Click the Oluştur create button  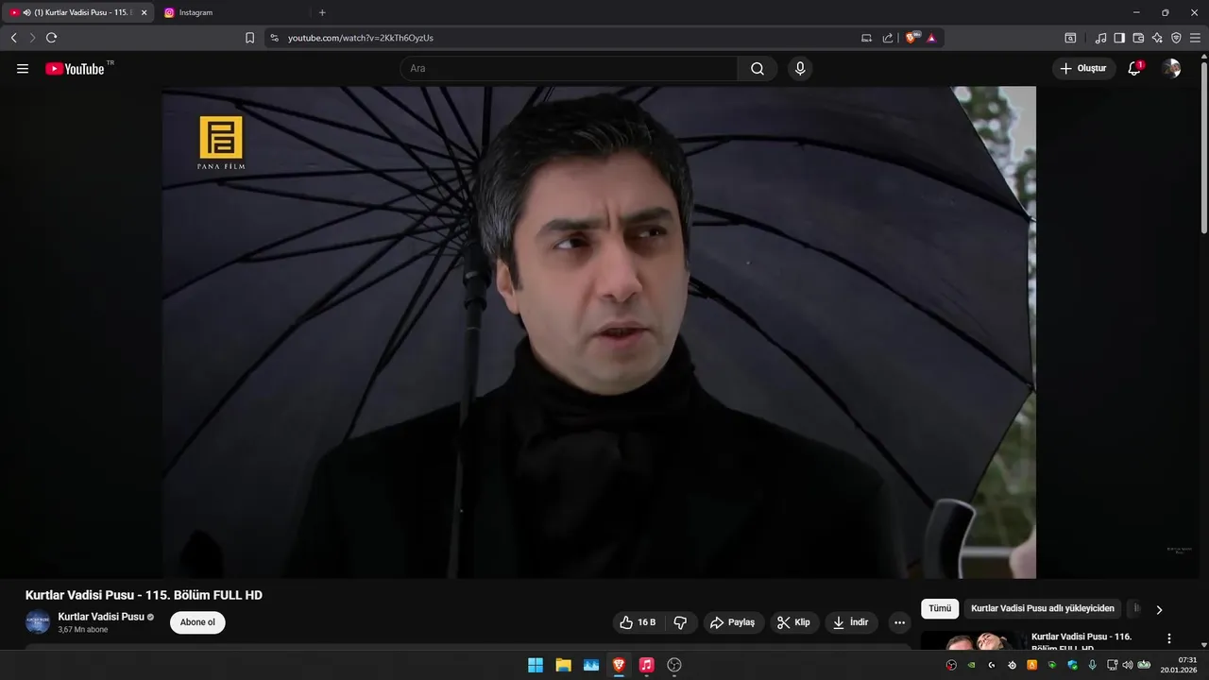click(1083, 69)
